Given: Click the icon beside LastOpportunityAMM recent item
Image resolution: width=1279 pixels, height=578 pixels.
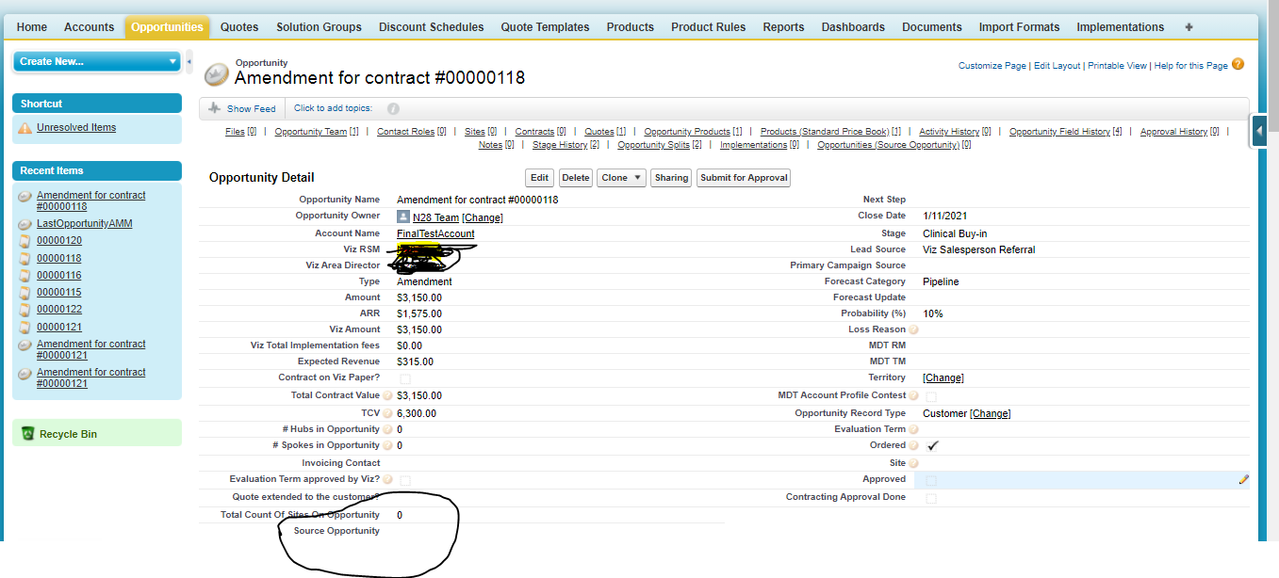Looking at the screenshot, I should click(x=25, y=224).
